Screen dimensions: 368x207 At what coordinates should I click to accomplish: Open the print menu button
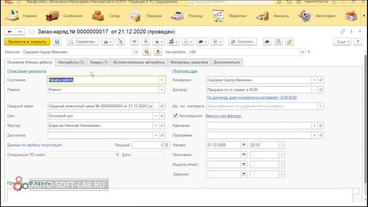pyautogui.click(x=108, y=41)
